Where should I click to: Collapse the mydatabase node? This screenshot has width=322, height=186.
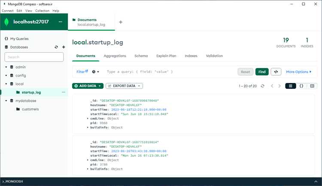point(6,100)
